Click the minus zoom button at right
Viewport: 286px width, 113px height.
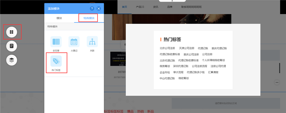tap(277, 82)
